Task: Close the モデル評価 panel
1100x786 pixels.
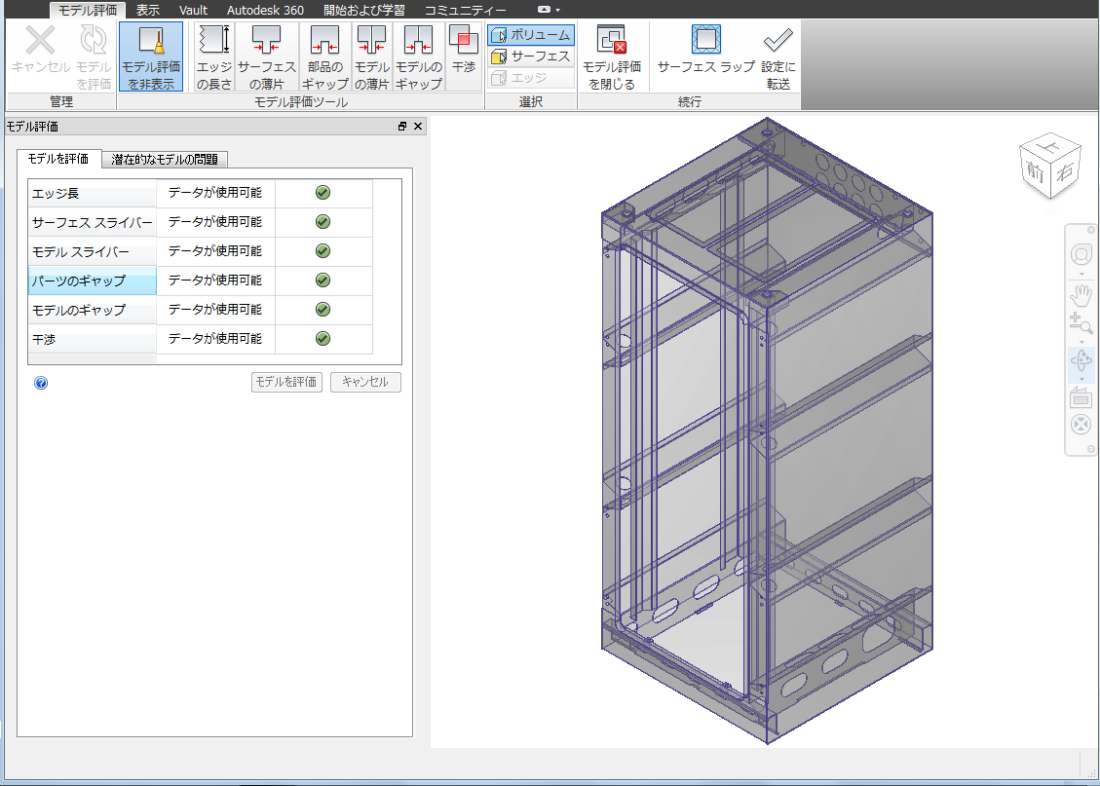Action: 418,127
